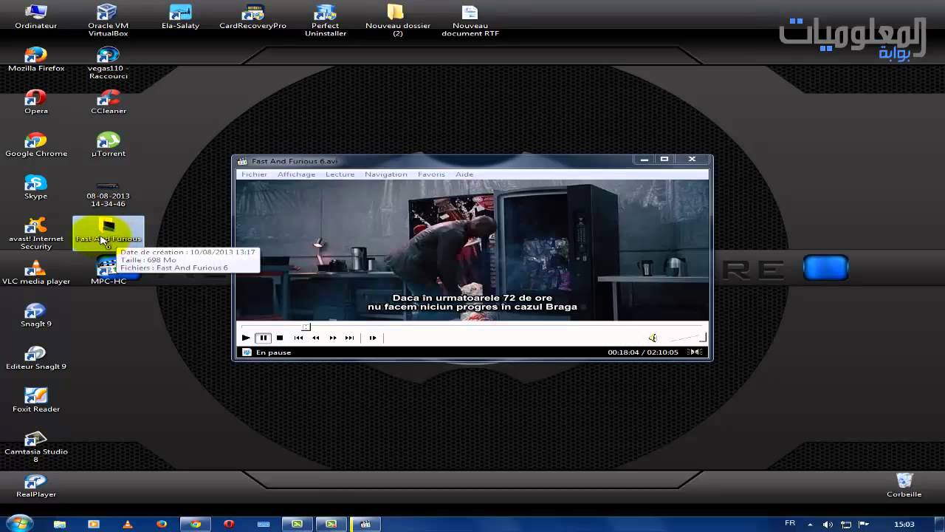Select the VLC media player icon
The width and height of the screenshot is (945, 532).
(x=35, y=273)
